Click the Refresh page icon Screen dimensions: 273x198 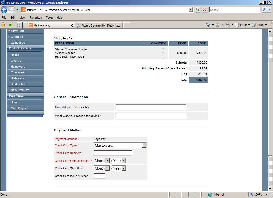[x=197, y=10]
